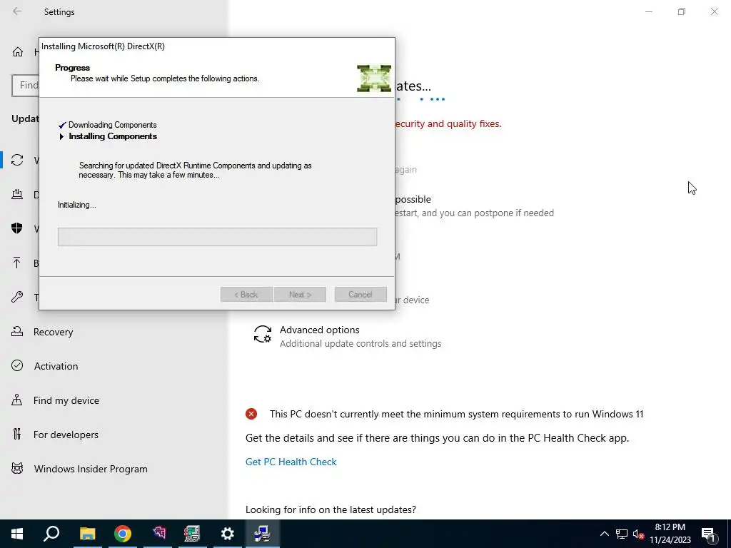Click the Find a setting search box
The width and height of the screenshot is (731, 548).
pyautogui.click(x=26, y=86)
